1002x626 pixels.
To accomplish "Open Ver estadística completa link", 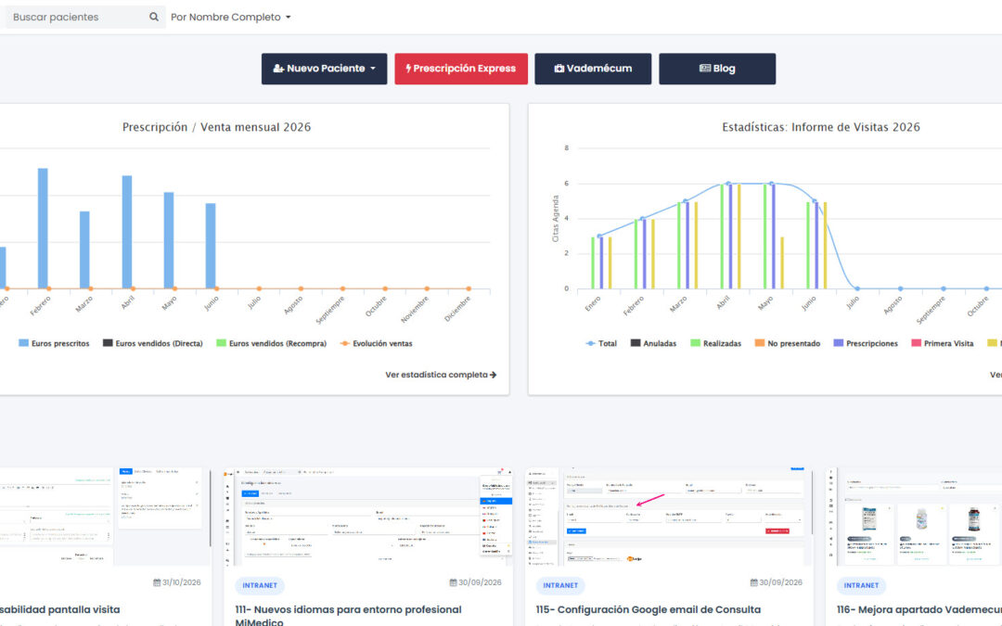I will (x=441, y=375).
